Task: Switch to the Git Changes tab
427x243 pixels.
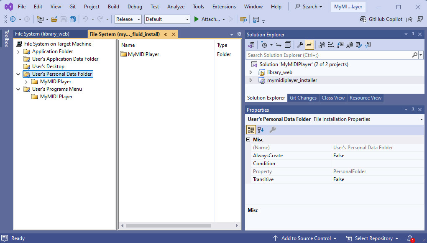Action: tap(303, 98)
